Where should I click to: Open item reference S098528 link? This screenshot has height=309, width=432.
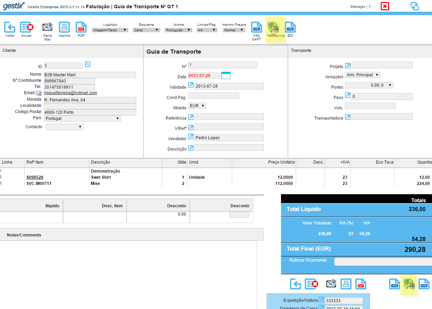click(x=35, y=177)
